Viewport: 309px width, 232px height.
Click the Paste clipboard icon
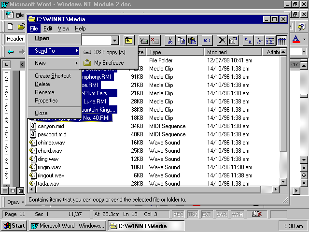click(x=192, y=41)
